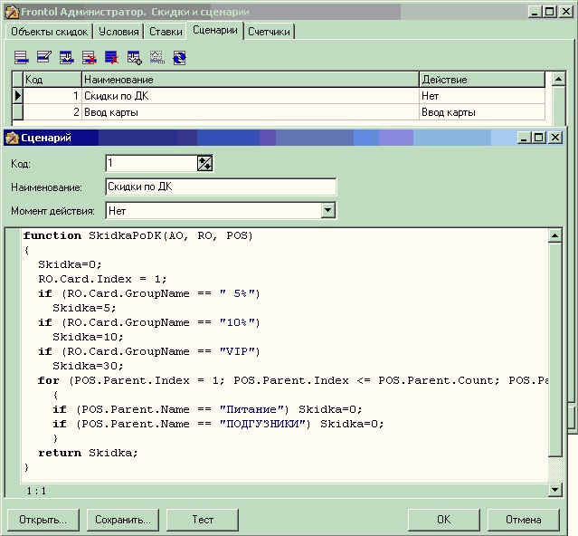
Task: Maximize the Сценарий dialog window
Action: (538, 138)
